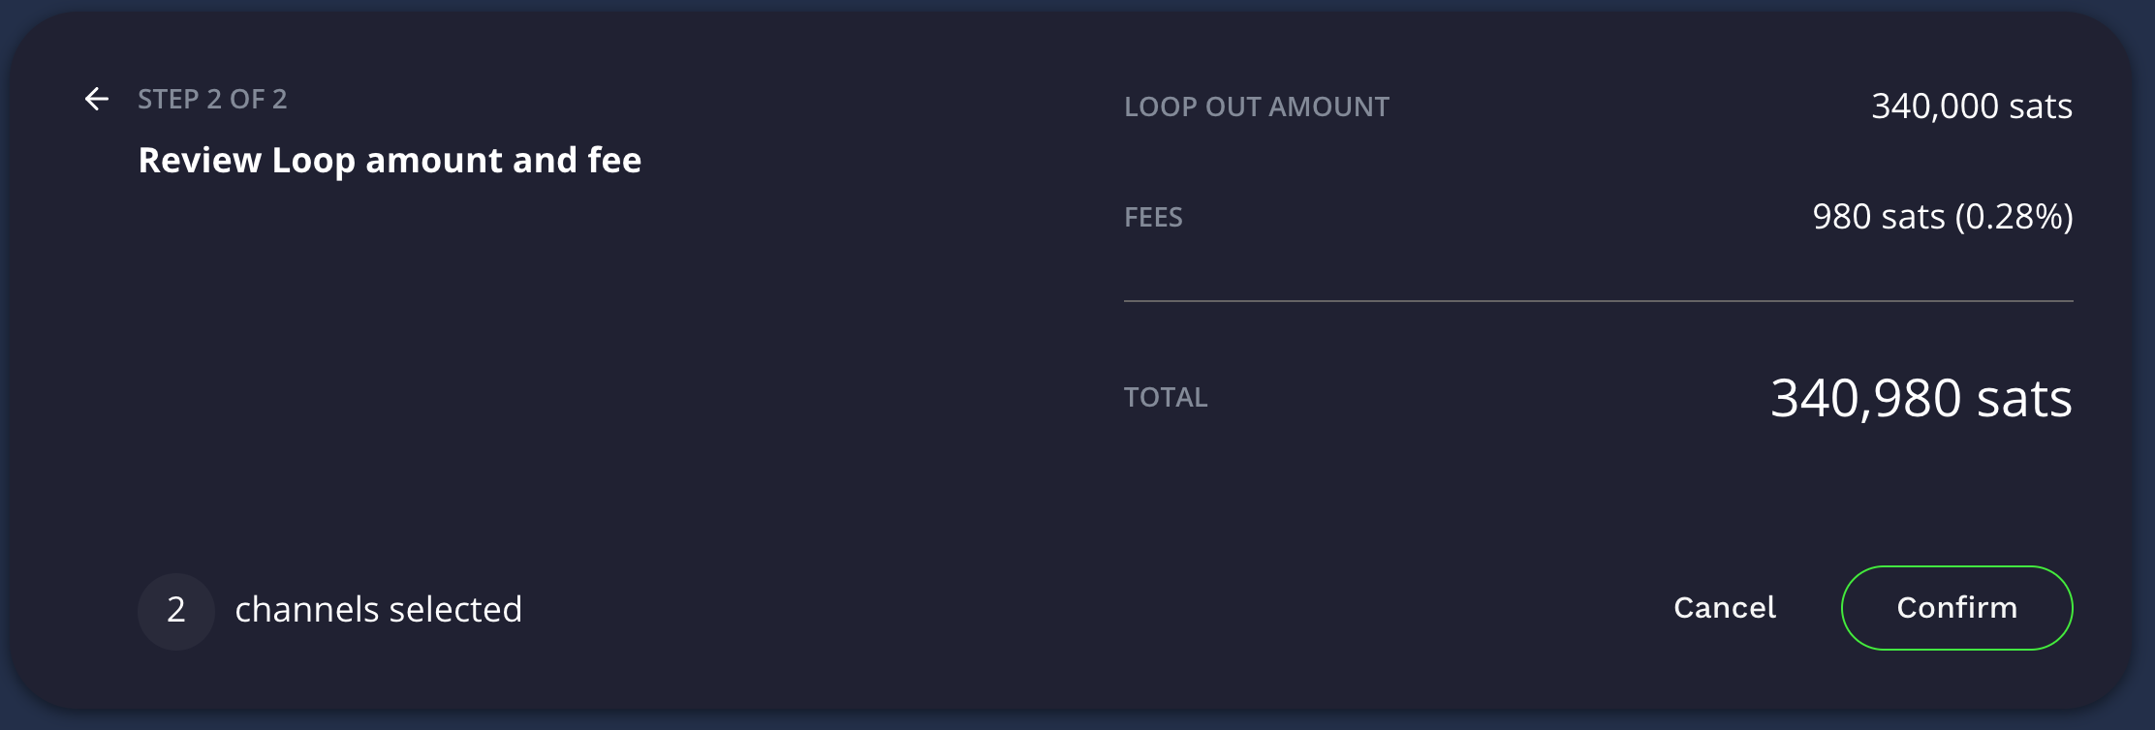Cancel the Loop Out operation

[x=1724, y=608]
